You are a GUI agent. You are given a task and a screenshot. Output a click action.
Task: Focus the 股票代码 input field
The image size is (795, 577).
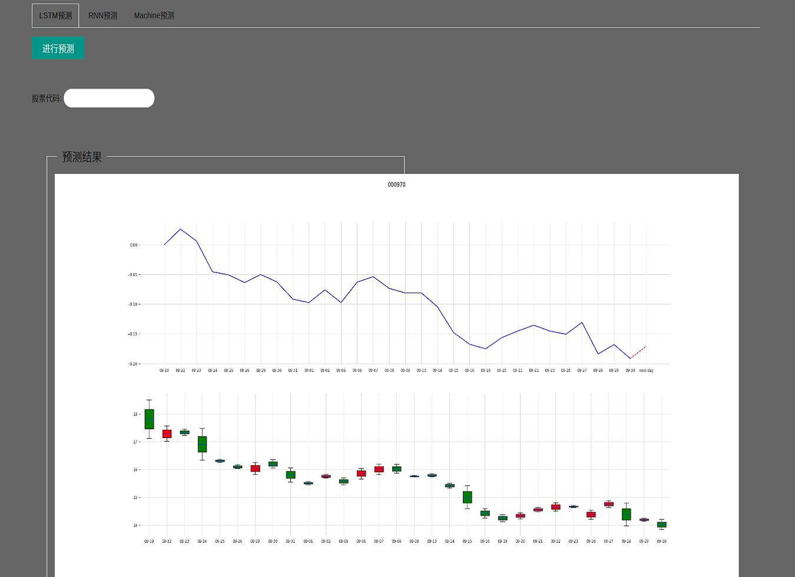pos(109,98)
